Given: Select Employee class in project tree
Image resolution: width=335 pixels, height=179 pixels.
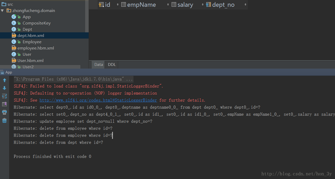Looking at the screenshot, I should [x=32, y=42].
